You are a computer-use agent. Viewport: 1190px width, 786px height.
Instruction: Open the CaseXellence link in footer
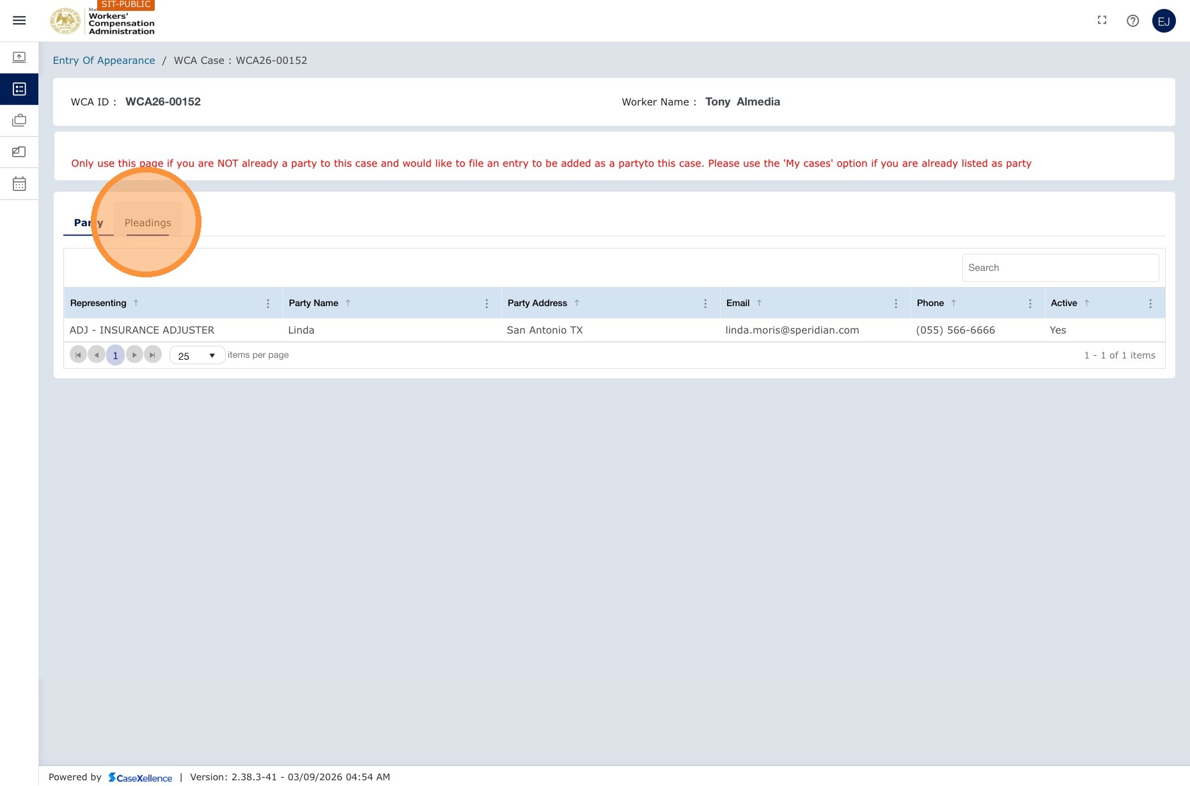pyautogui.click(x=140, y=778)
